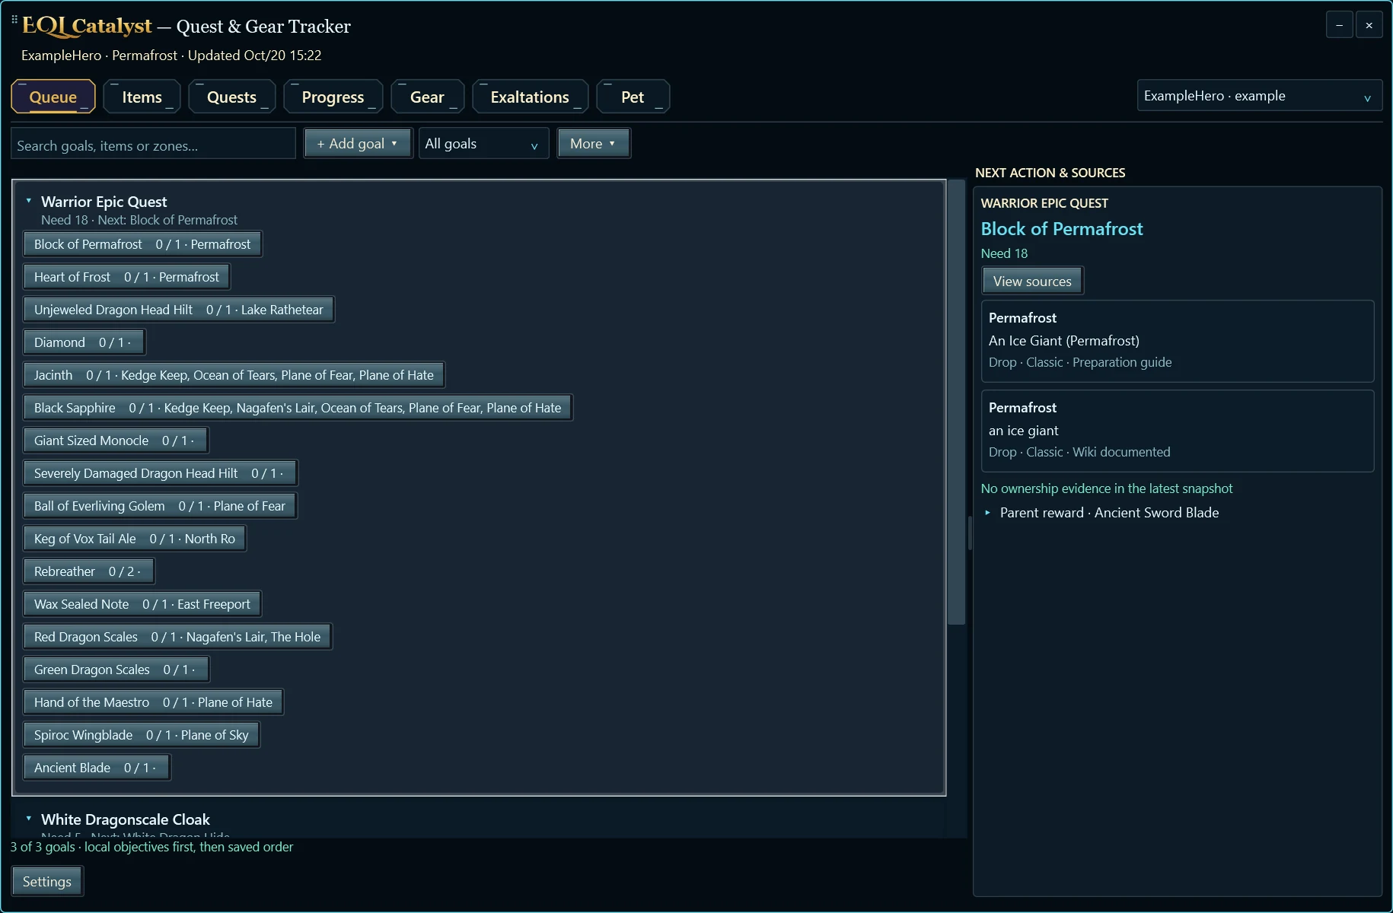This screenshot has width=1393, height=913.
Task: Open Settings
Action: [x=47, y=881]
